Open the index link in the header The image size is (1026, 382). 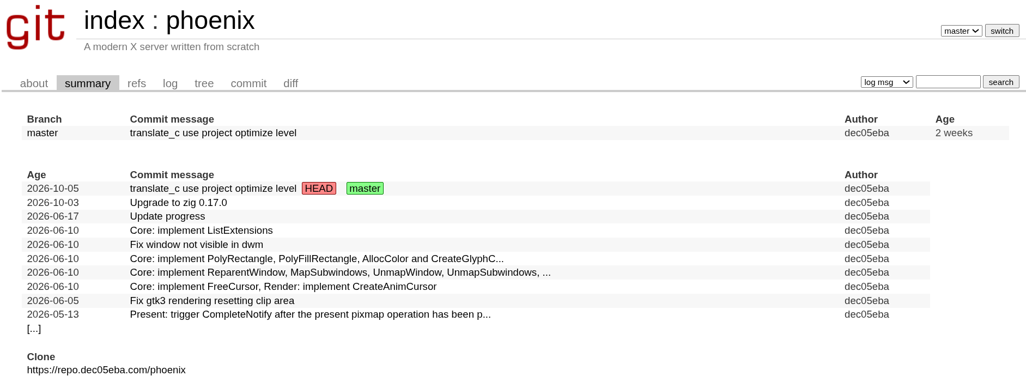(x=114, y=21)
